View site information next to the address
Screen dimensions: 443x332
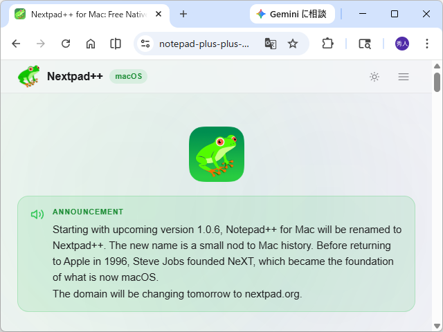[145, 44]
